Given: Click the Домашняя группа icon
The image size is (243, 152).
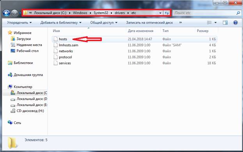Looking at the screenshot, I should (10, 75).
